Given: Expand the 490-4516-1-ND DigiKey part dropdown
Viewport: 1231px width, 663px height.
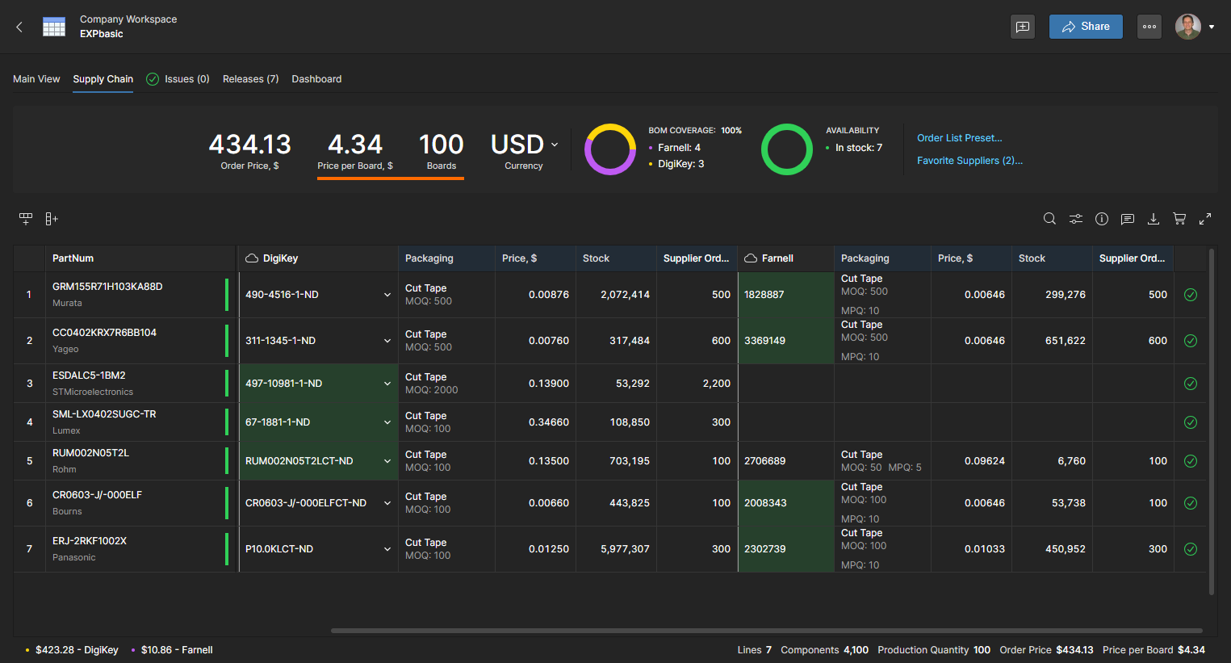Looking at the screenshot, I should coord(387,295).
